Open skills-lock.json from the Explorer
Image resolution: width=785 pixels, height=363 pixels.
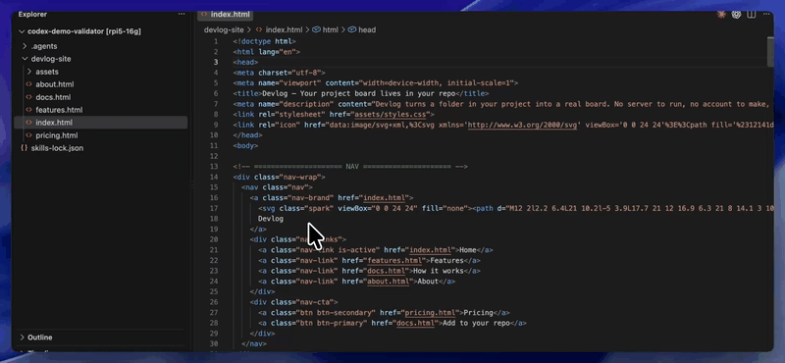(x=57, y=148)
